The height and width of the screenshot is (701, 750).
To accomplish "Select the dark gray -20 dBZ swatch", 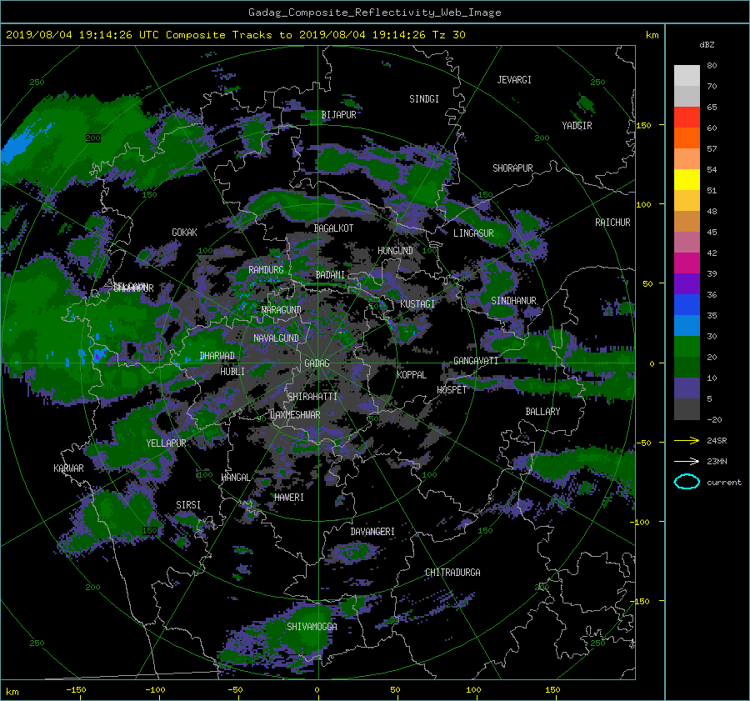I will pyautogui.click(x=687, y=408).
